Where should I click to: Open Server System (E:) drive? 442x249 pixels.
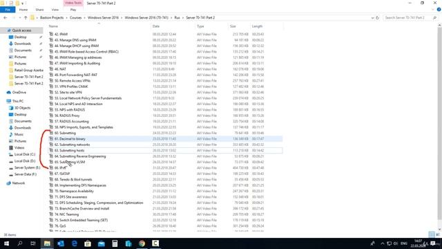tap(27, 167)
